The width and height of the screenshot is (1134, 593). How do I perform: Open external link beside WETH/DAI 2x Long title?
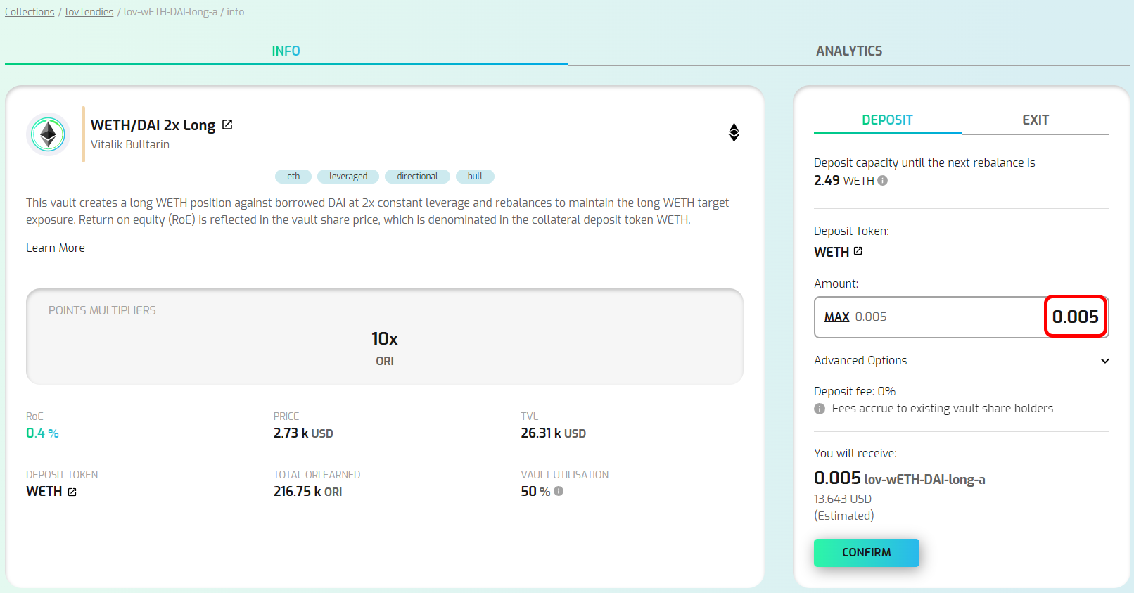pyautogui.click(x=227, y=125)
